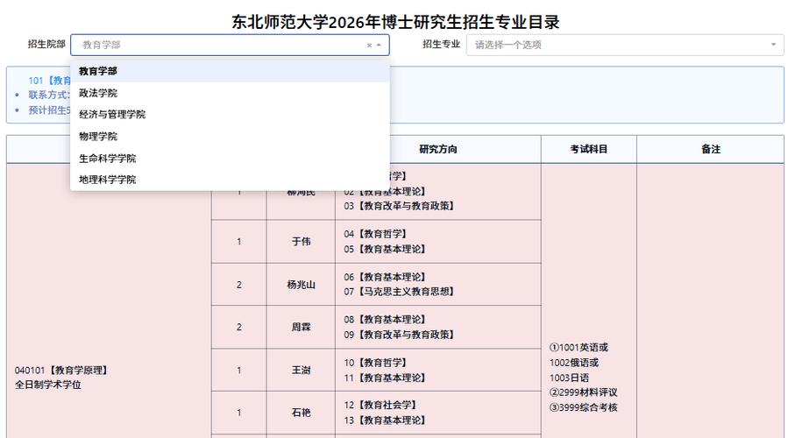
Task: Click advisor name 王澍
Action: (301, 371)
